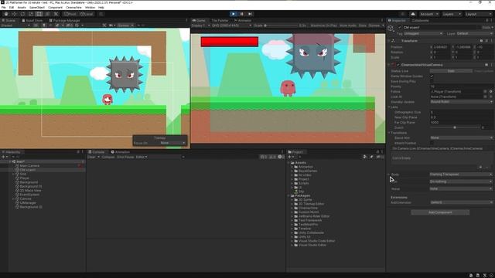The height and width of the screenshot is (278, 495).
Task: Toggle Local handle rotation button
Action: point(87,14)
